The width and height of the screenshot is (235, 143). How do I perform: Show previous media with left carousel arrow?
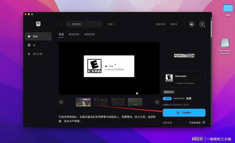pos(61,102)
